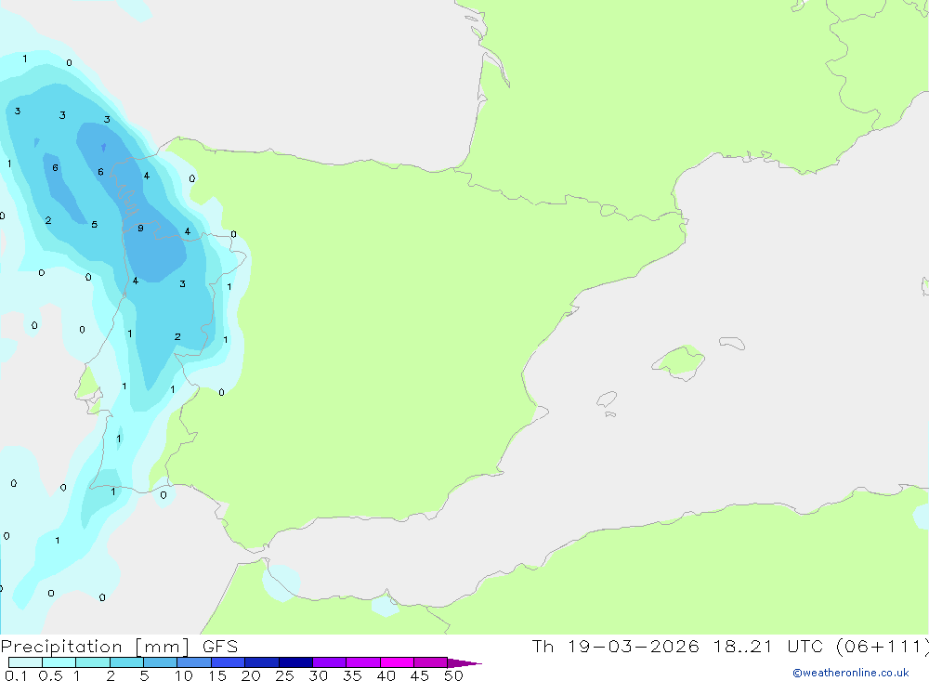The height and width of the screenshot is (681, 929).
Task: Pick the 10–15 mm blue legend swatch
Action: (194, 662)
